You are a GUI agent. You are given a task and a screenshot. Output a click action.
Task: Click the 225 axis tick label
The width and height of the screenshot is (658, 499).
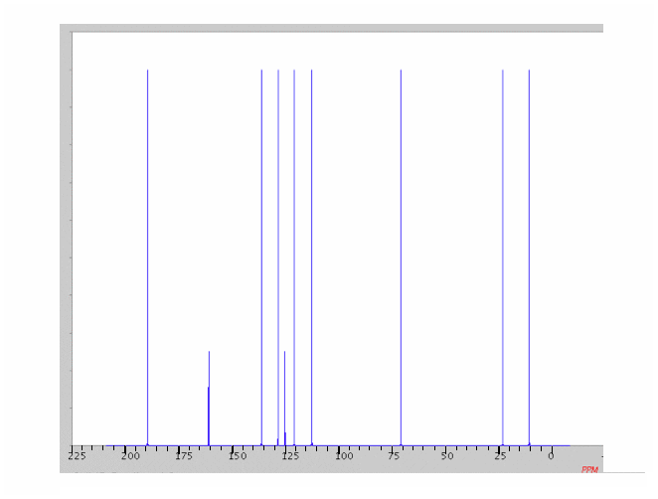[x=77, y=456]
